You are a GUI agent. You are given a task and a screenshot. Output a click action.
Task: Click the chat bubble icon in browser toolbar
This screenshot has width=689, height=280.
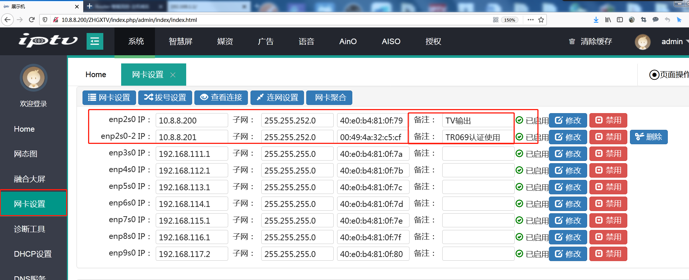[656, 20]
